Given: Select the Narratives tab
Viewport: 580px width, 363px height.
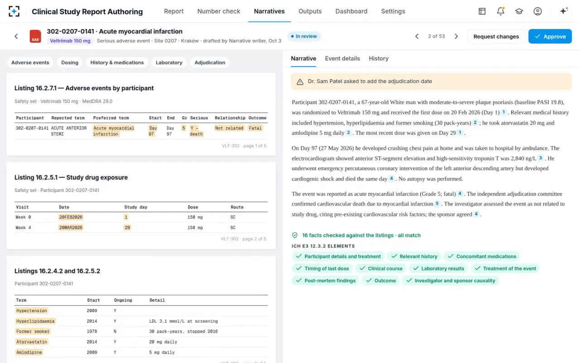Looking at the screenshot, I should tap(269, 11).
